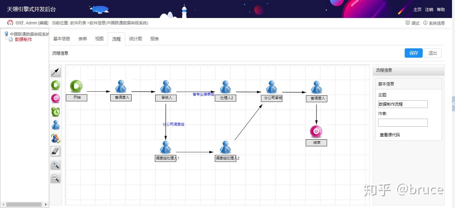
Task: Click the 保存 save button
Action: (x=413, y=53)
